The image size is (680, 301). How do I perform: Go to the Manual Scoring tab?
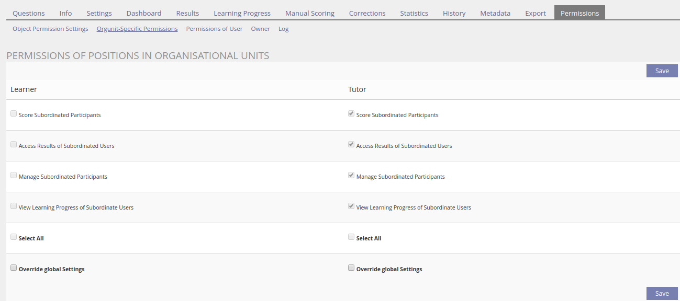[309, 13]
